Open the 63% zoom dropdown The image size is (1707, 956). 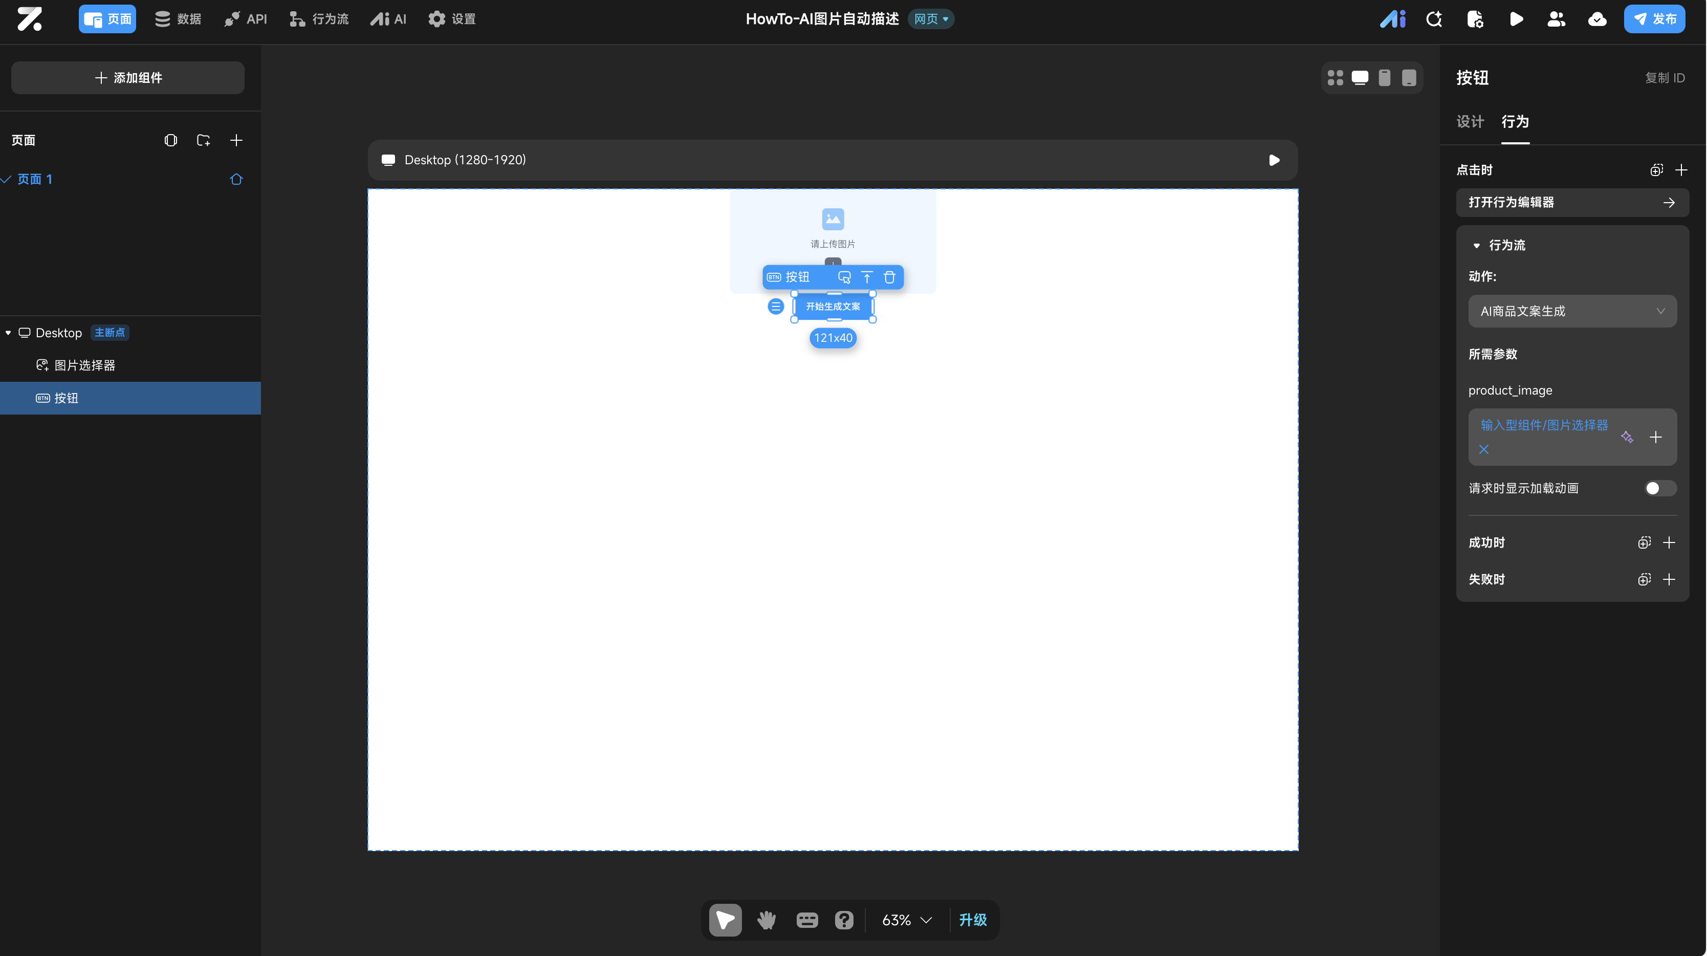coord(907,920)
